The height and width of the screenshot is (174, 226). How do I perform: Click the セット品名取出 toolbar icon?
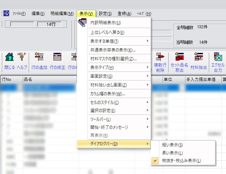tap(179, 57)
